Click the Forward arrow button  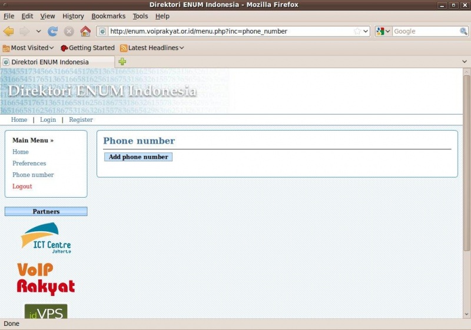coord(24,31)
